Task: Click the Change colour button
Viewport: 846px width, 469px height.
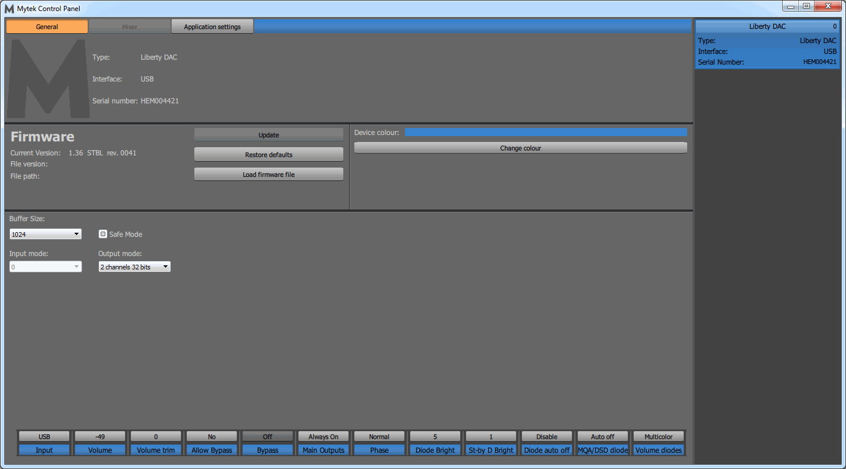Action: click(x=521, y=148)
